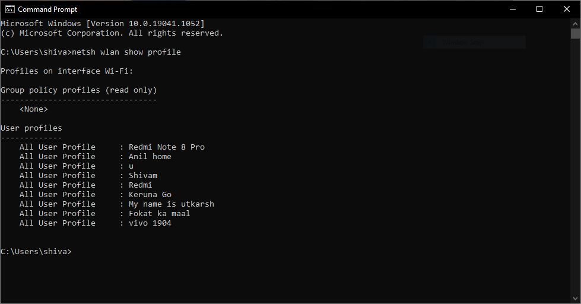The width and height of the screenshot is (581, 304).
Task: Click the Command Prompt title text
Action: click(47, 9)
